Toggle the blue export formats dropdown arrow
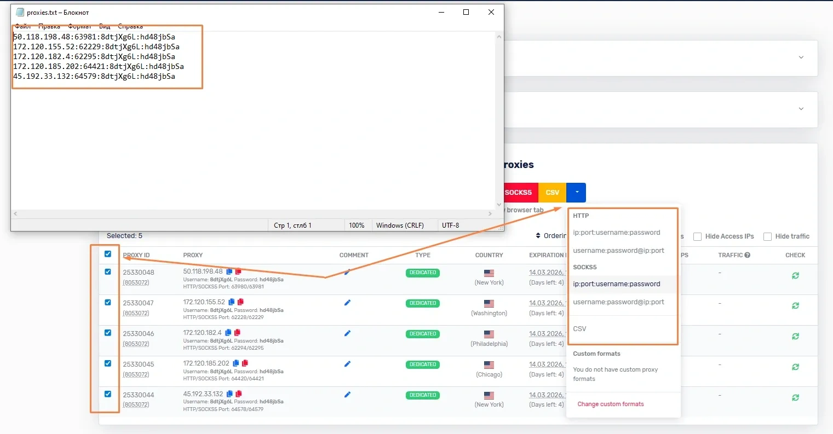This screenshot has height=434, width=833. pyautogui.click(x=576, y=193)
